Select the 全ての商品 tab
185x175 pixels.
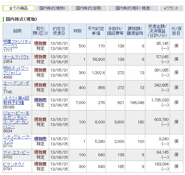coord(18,8)
